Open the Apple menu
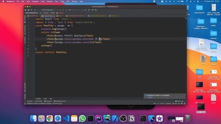Image resolution: width=221 pixels, height=124 pixels. [x=3, y=1]
